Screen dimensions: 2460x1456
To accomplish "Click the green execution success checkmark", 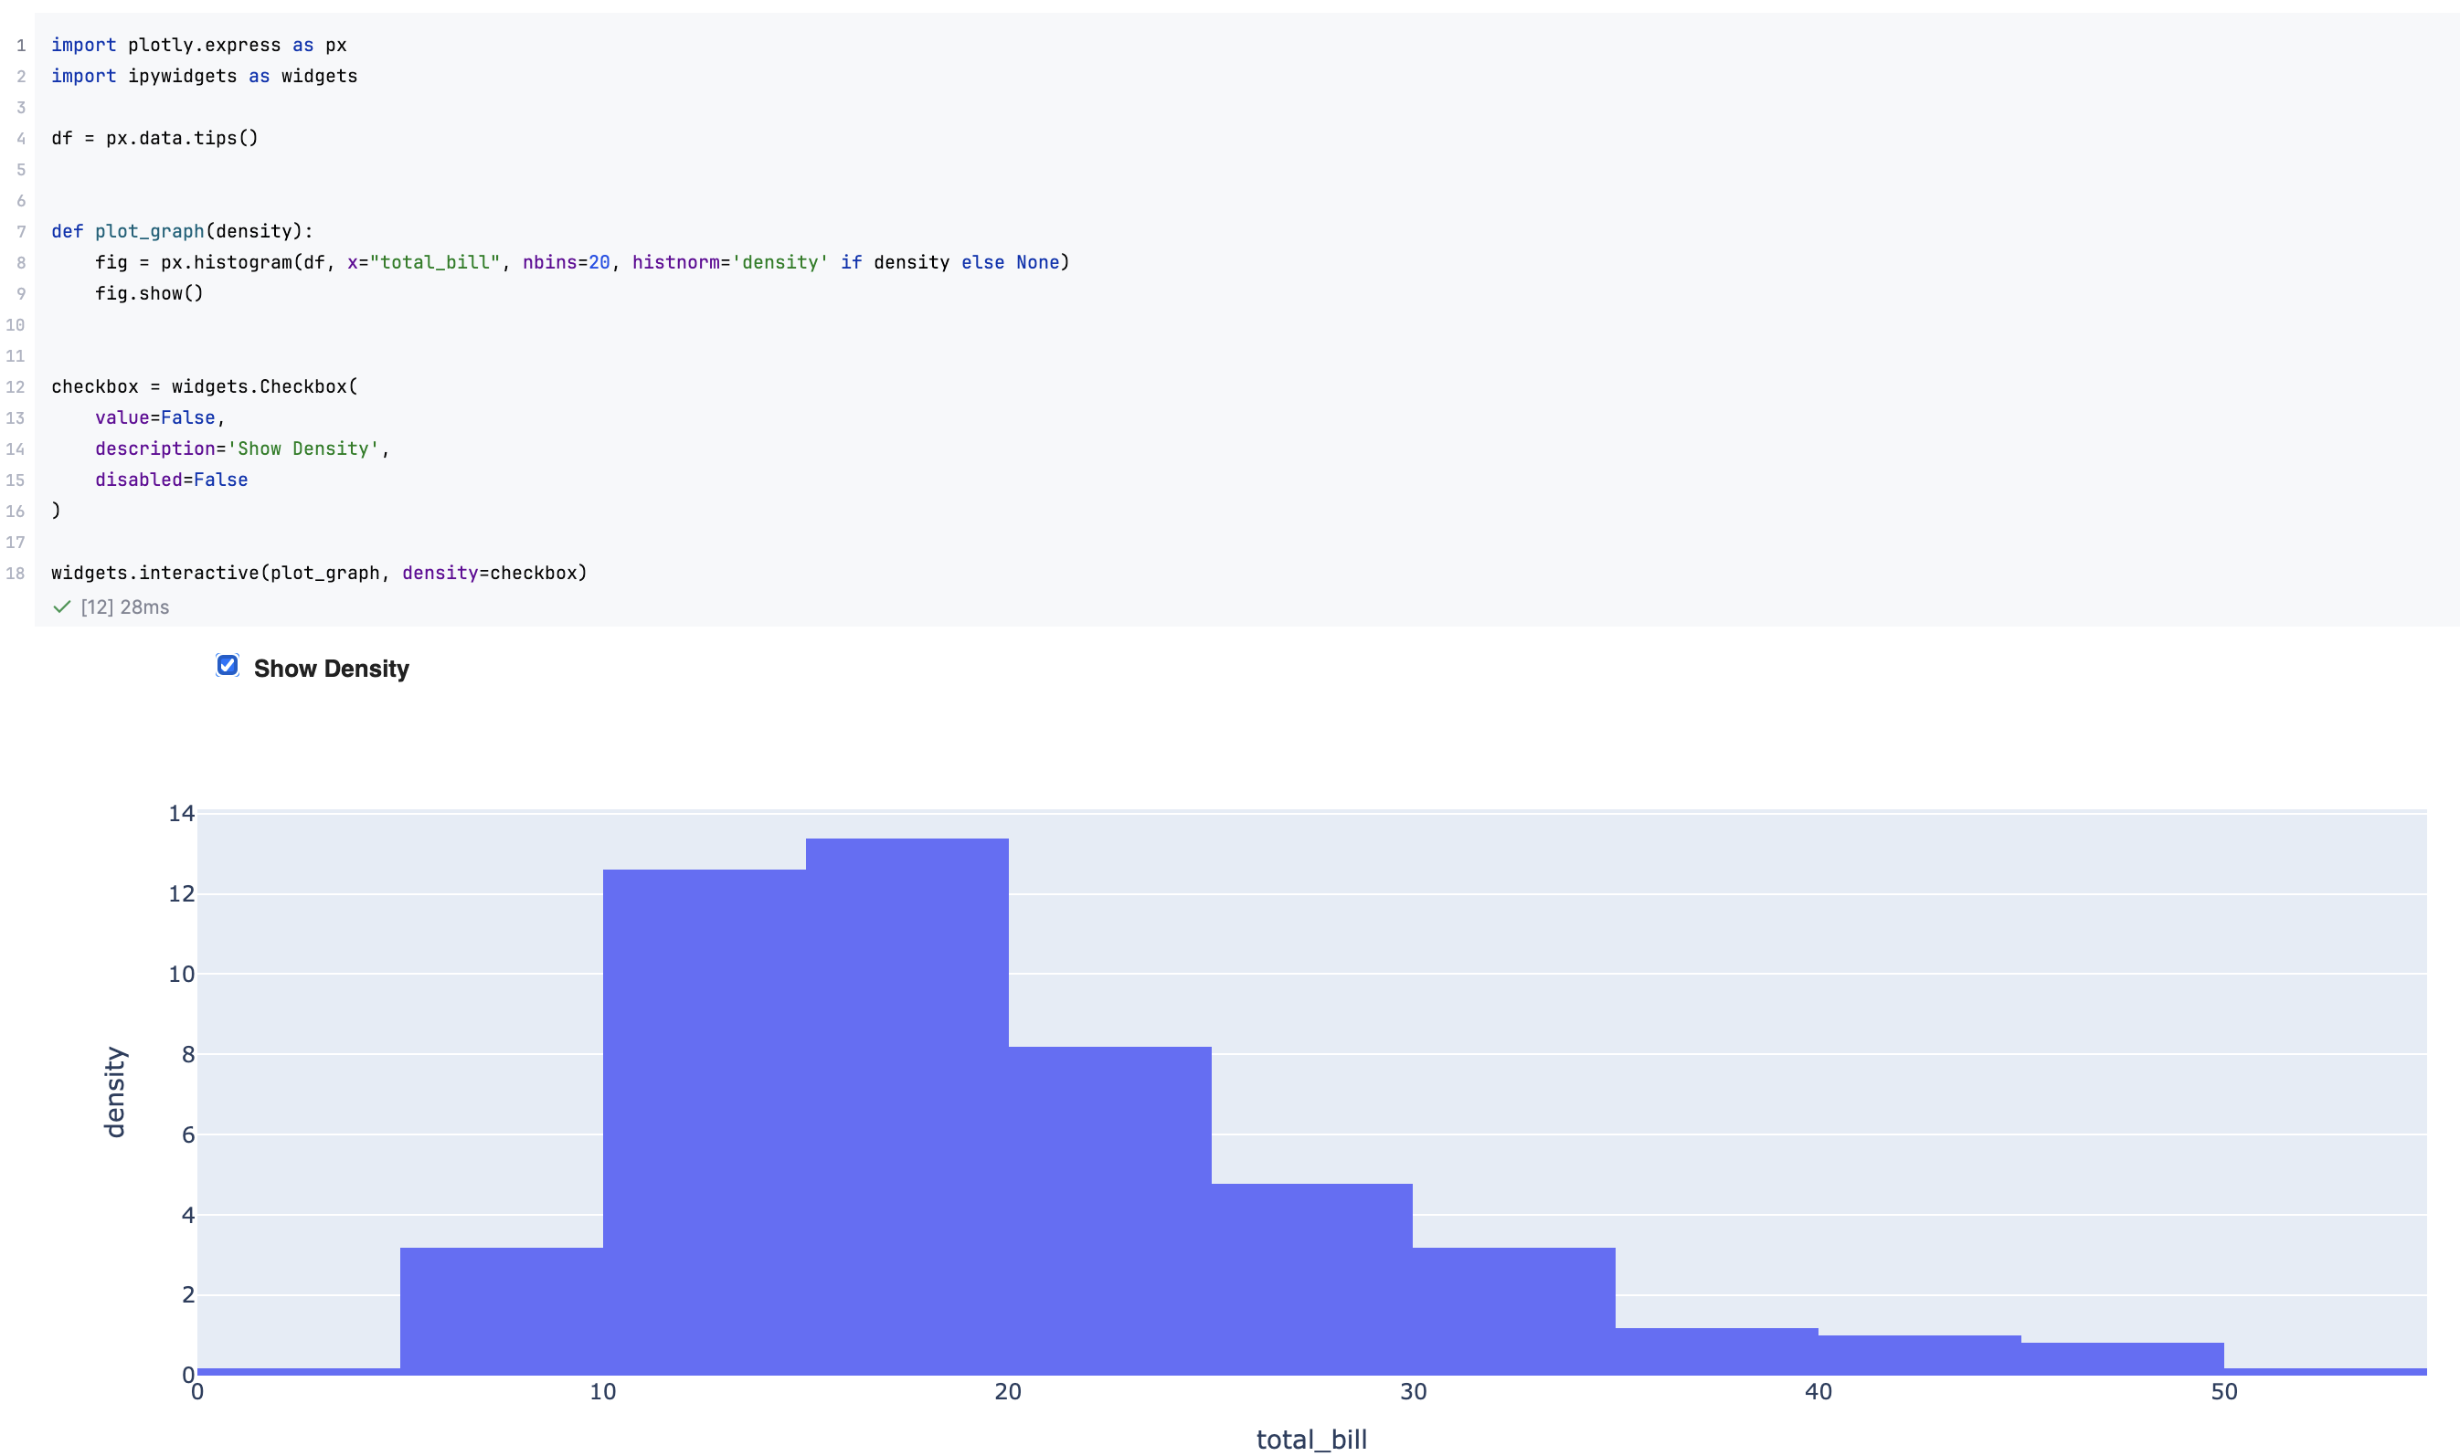I will pyautogui.click(x=62, y=607).
